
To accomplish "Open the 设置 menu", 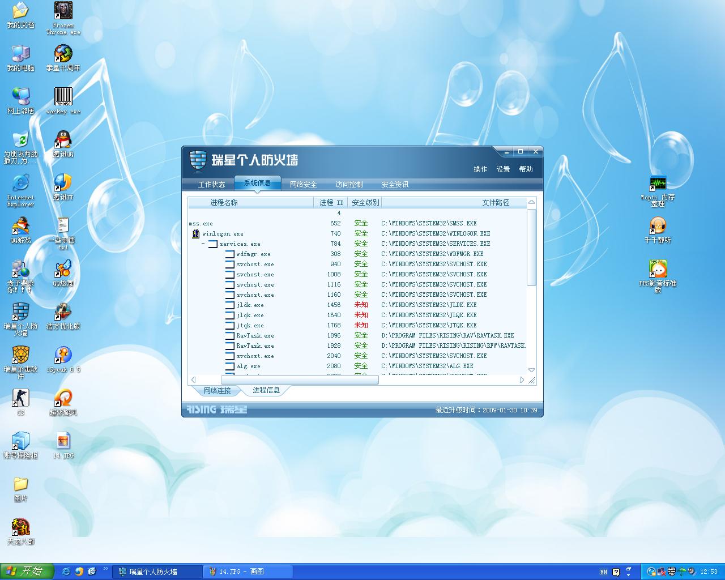I will point(503,169).
